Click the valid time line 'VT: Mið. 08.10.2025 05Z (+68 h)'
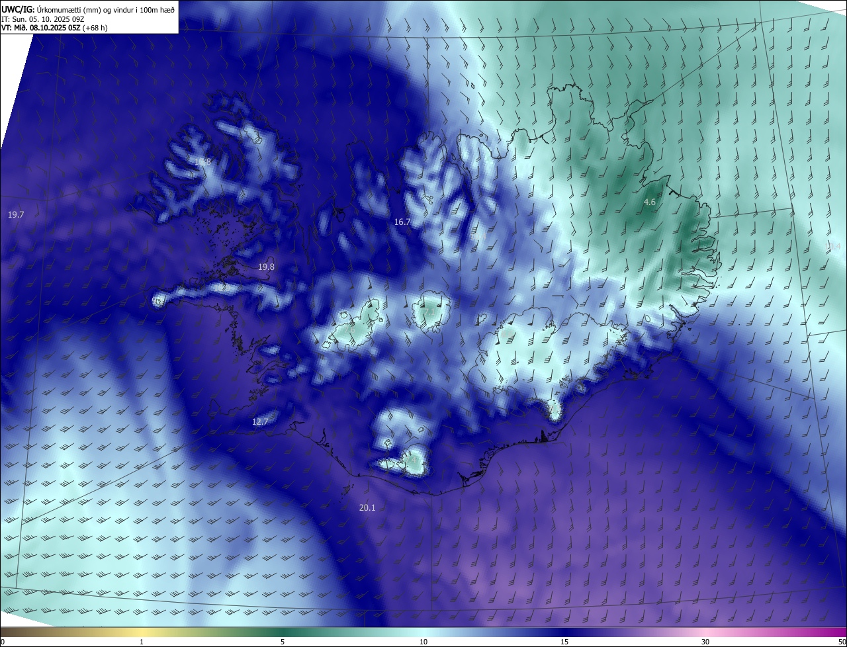Image resolution: width=847 pixels, height=647 pixels. coord(56,28)
